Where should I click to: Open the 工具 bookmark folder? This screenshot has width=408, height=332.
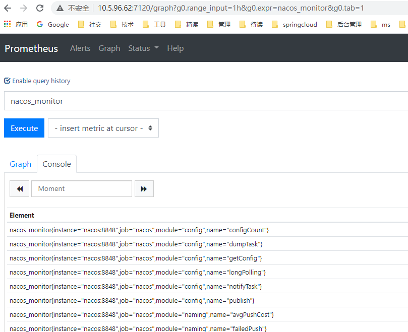(154, 25)
